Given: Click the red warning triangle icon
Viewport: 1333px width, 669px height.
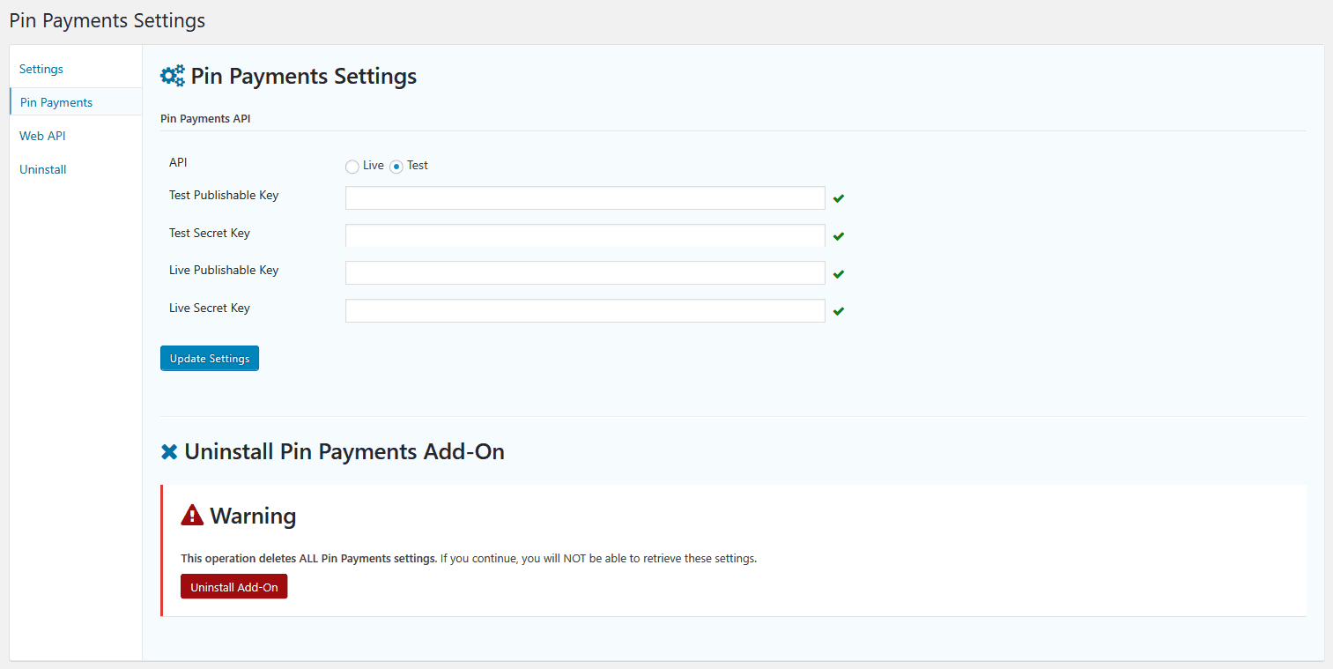Looking at the screenshot, I should (192, 514).
